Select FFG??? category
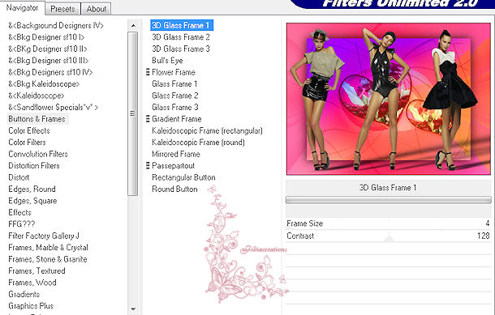The height and width of the screenshot is (315, 495). pos(21,224)
